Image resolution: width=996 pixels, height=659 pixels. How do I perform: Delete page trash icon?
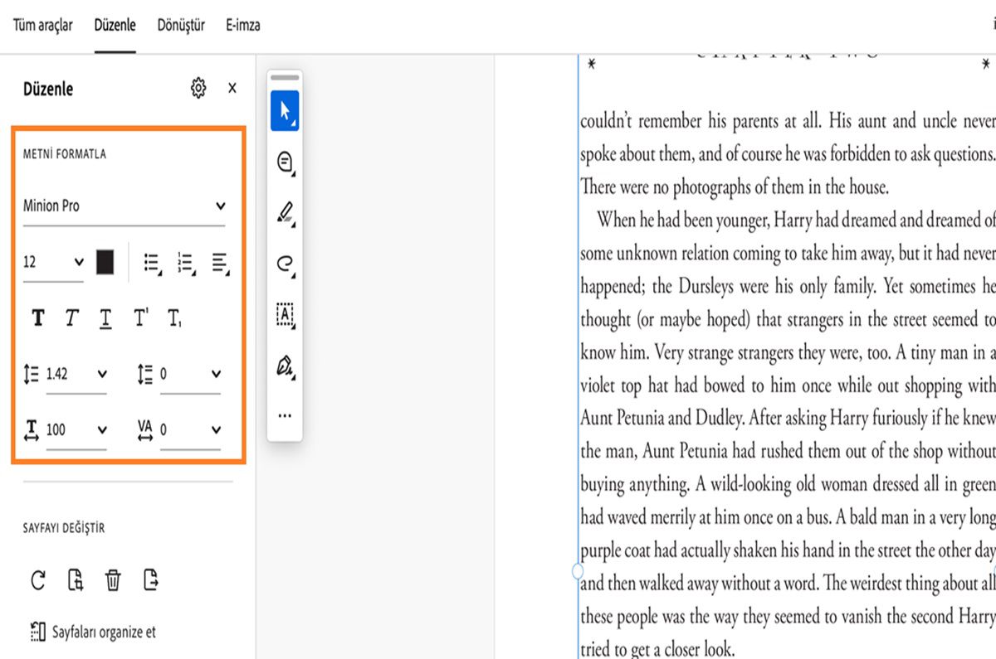pyautogui.click(x=113, y=580)
